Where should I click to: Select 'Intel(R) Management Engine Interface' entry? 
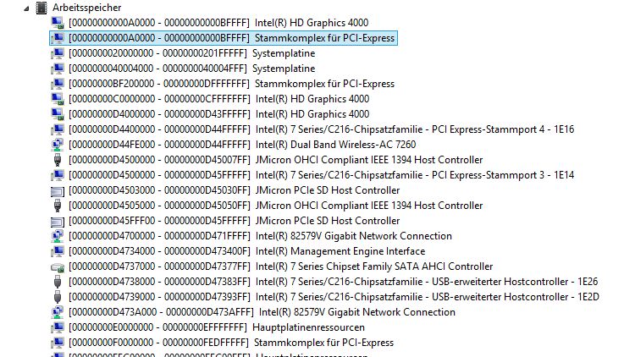pyautogui.click(x=246, y=251)
